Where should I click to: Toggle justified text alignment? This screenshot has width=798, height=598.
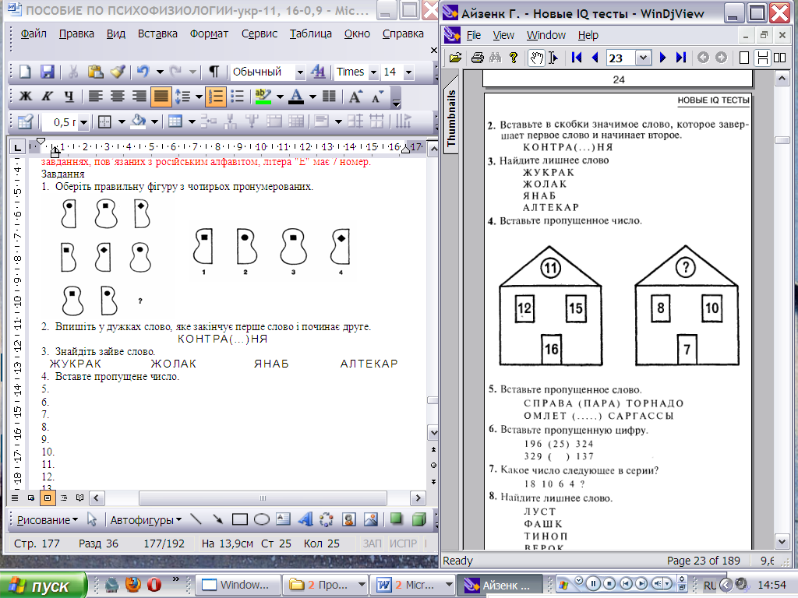coord(161,96)
